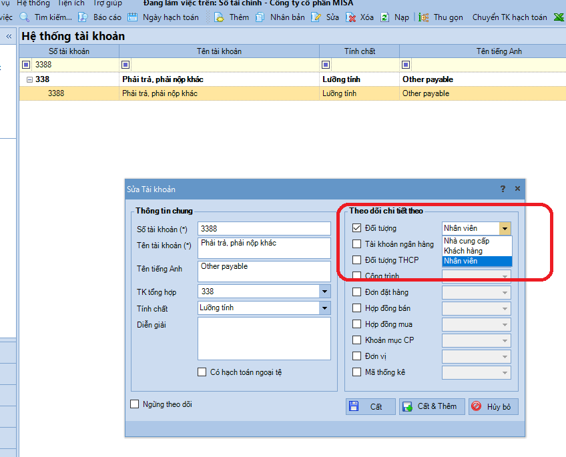Open the Khoản mục CP dropdown

pos(505,340)
